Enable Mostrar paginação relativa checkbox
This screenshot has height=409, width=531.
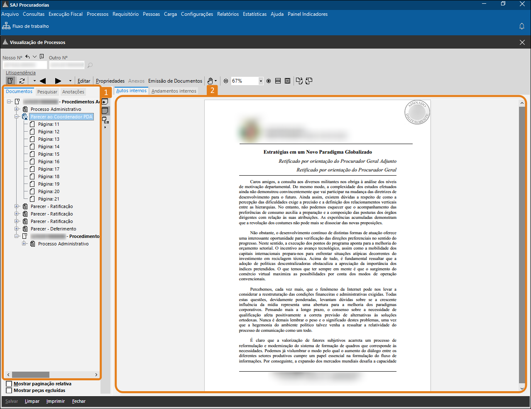[x=9, y=384]
